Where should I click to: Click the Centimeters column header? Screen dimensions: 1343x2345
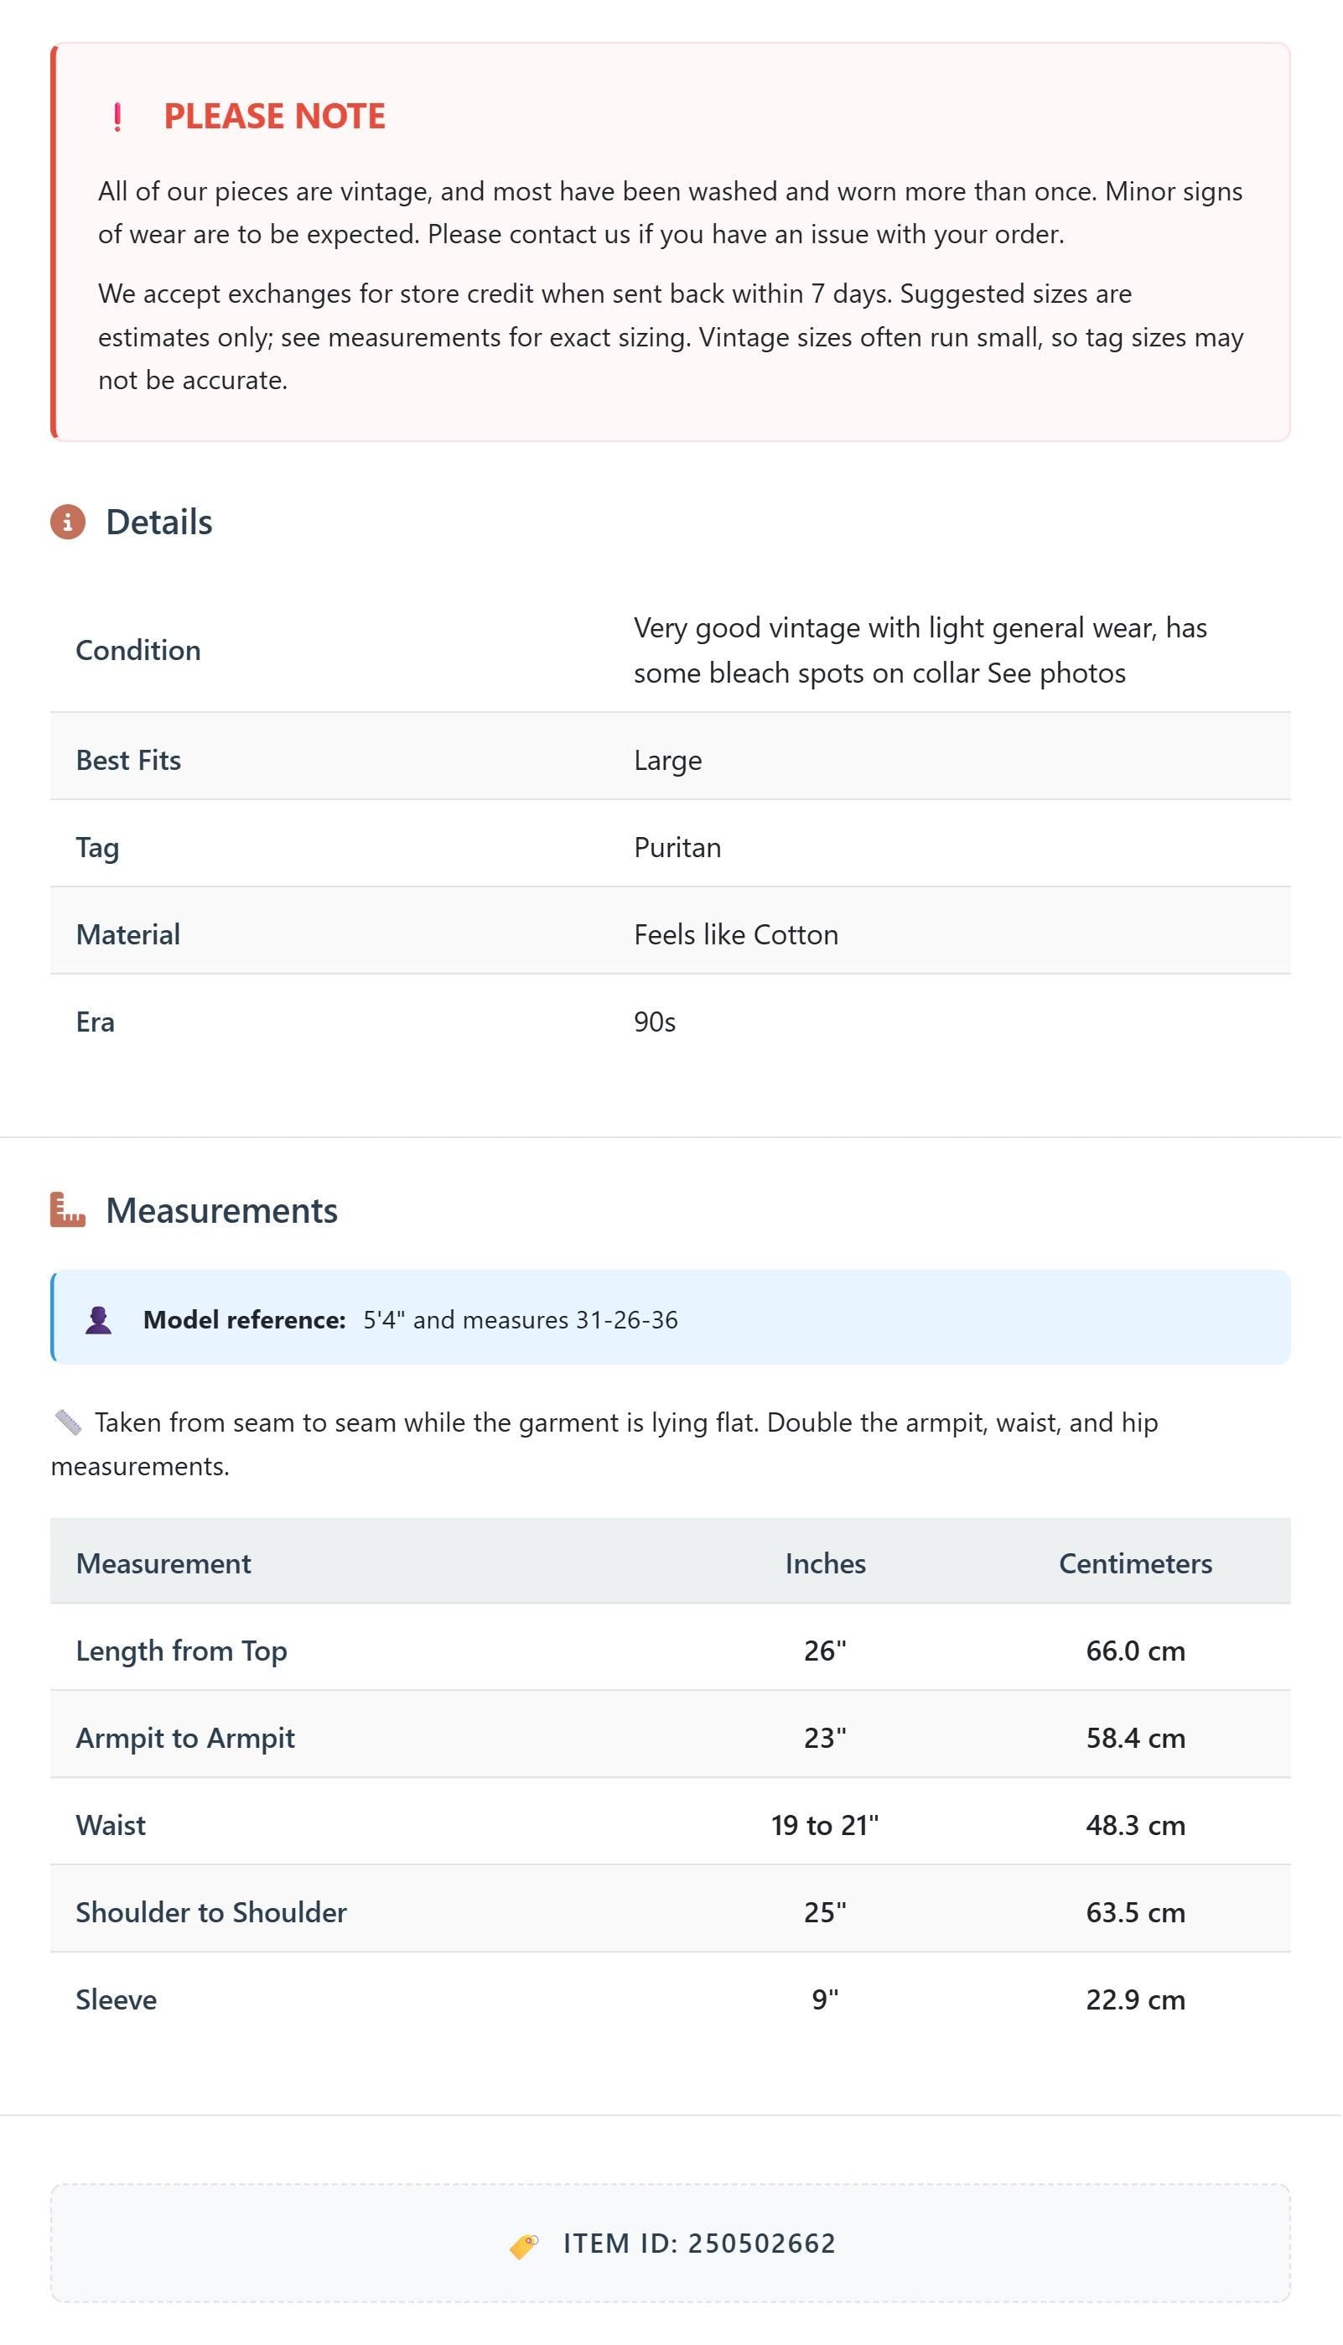[x=1135, y=1563]
